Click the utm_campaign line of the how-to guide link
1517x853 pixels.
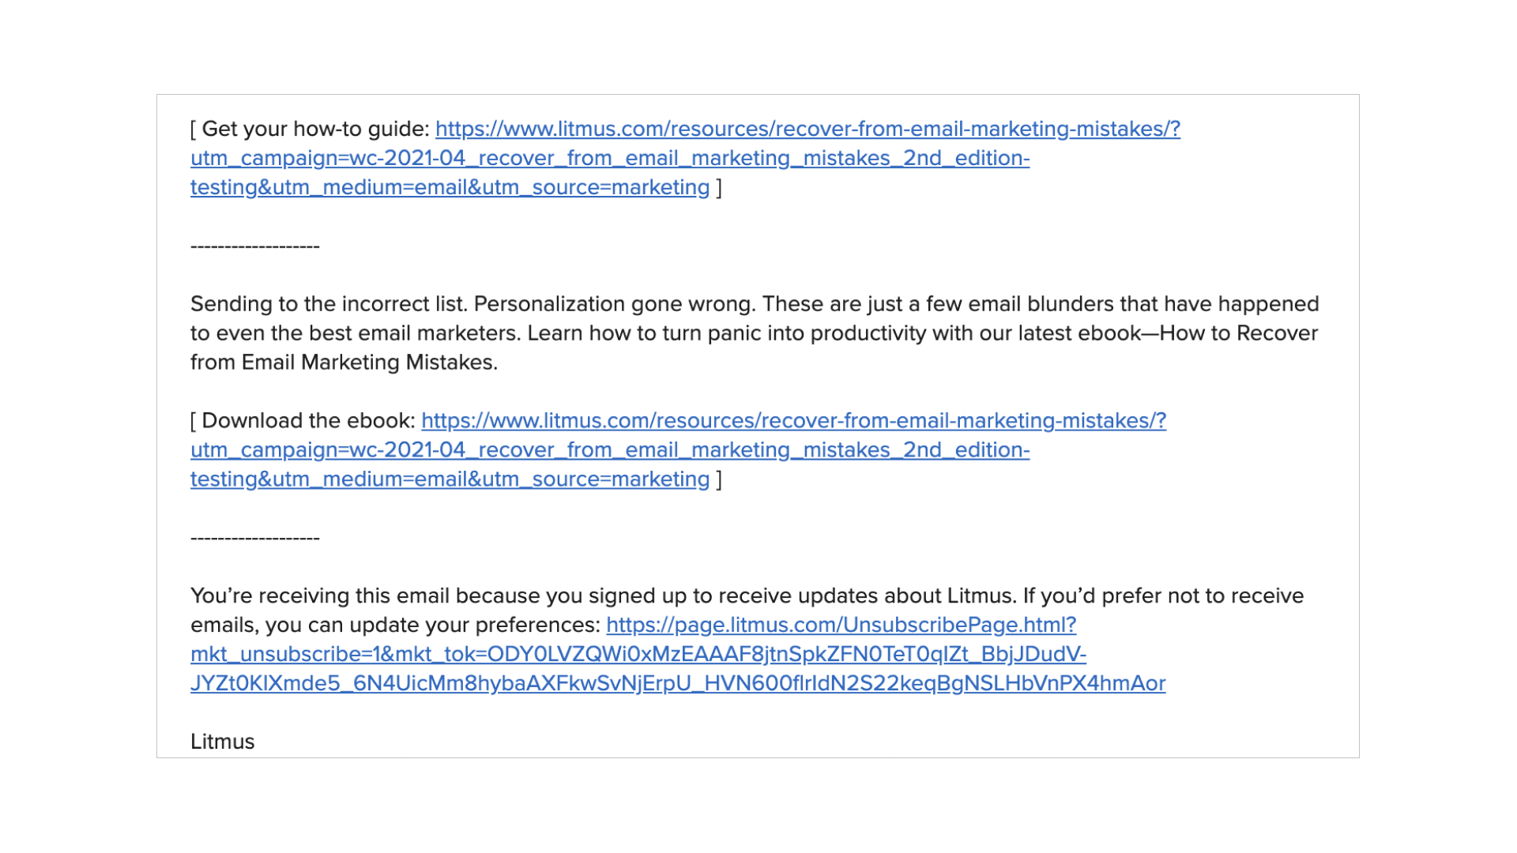609,158
